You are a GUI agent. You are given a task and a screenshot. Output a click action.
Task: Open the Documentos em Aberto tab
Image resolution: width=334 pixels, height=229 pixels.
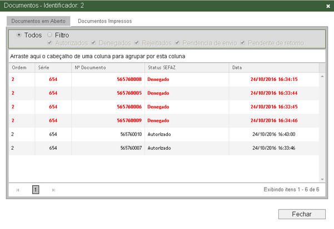38,21
